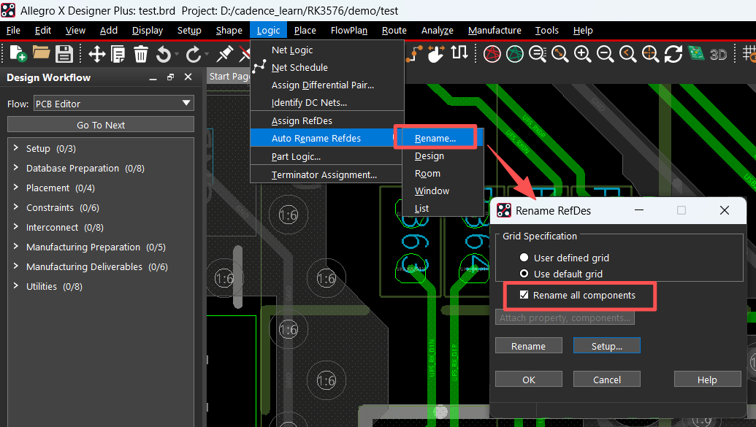Expand the Placement (0/4) section
Screen dimensions: 756x427
(16, 188)
